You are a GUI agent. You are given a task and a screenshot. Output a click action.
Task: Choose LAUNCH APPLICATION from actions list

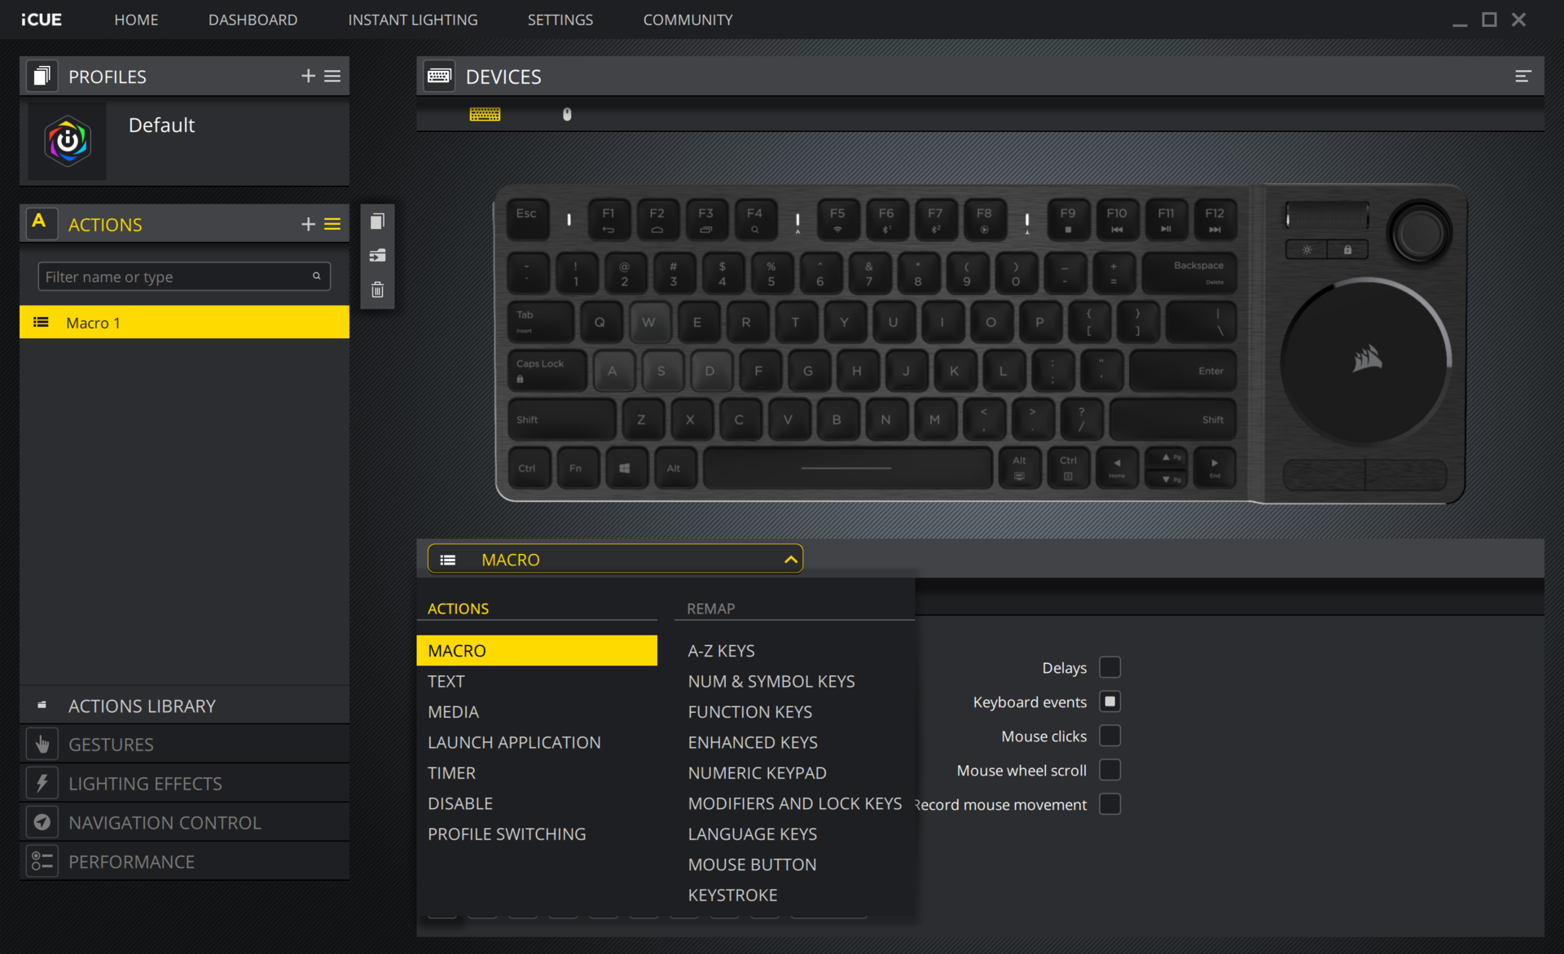pyautogui.click(x=513, y=742)
